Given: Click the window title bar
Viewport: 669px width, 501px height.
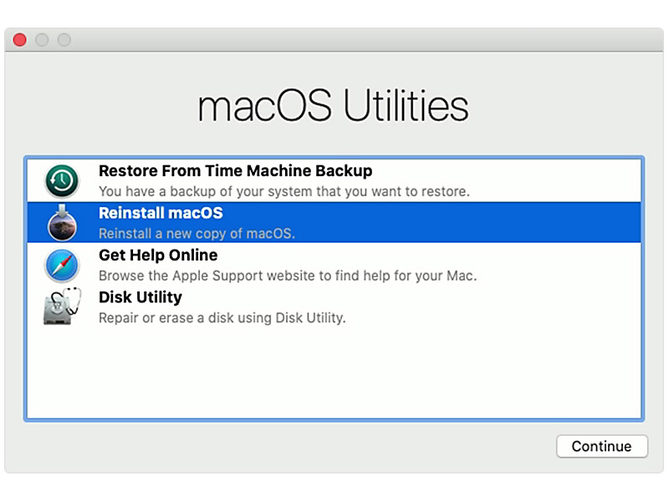Looking at the screenshot, I should click(334, 40).
